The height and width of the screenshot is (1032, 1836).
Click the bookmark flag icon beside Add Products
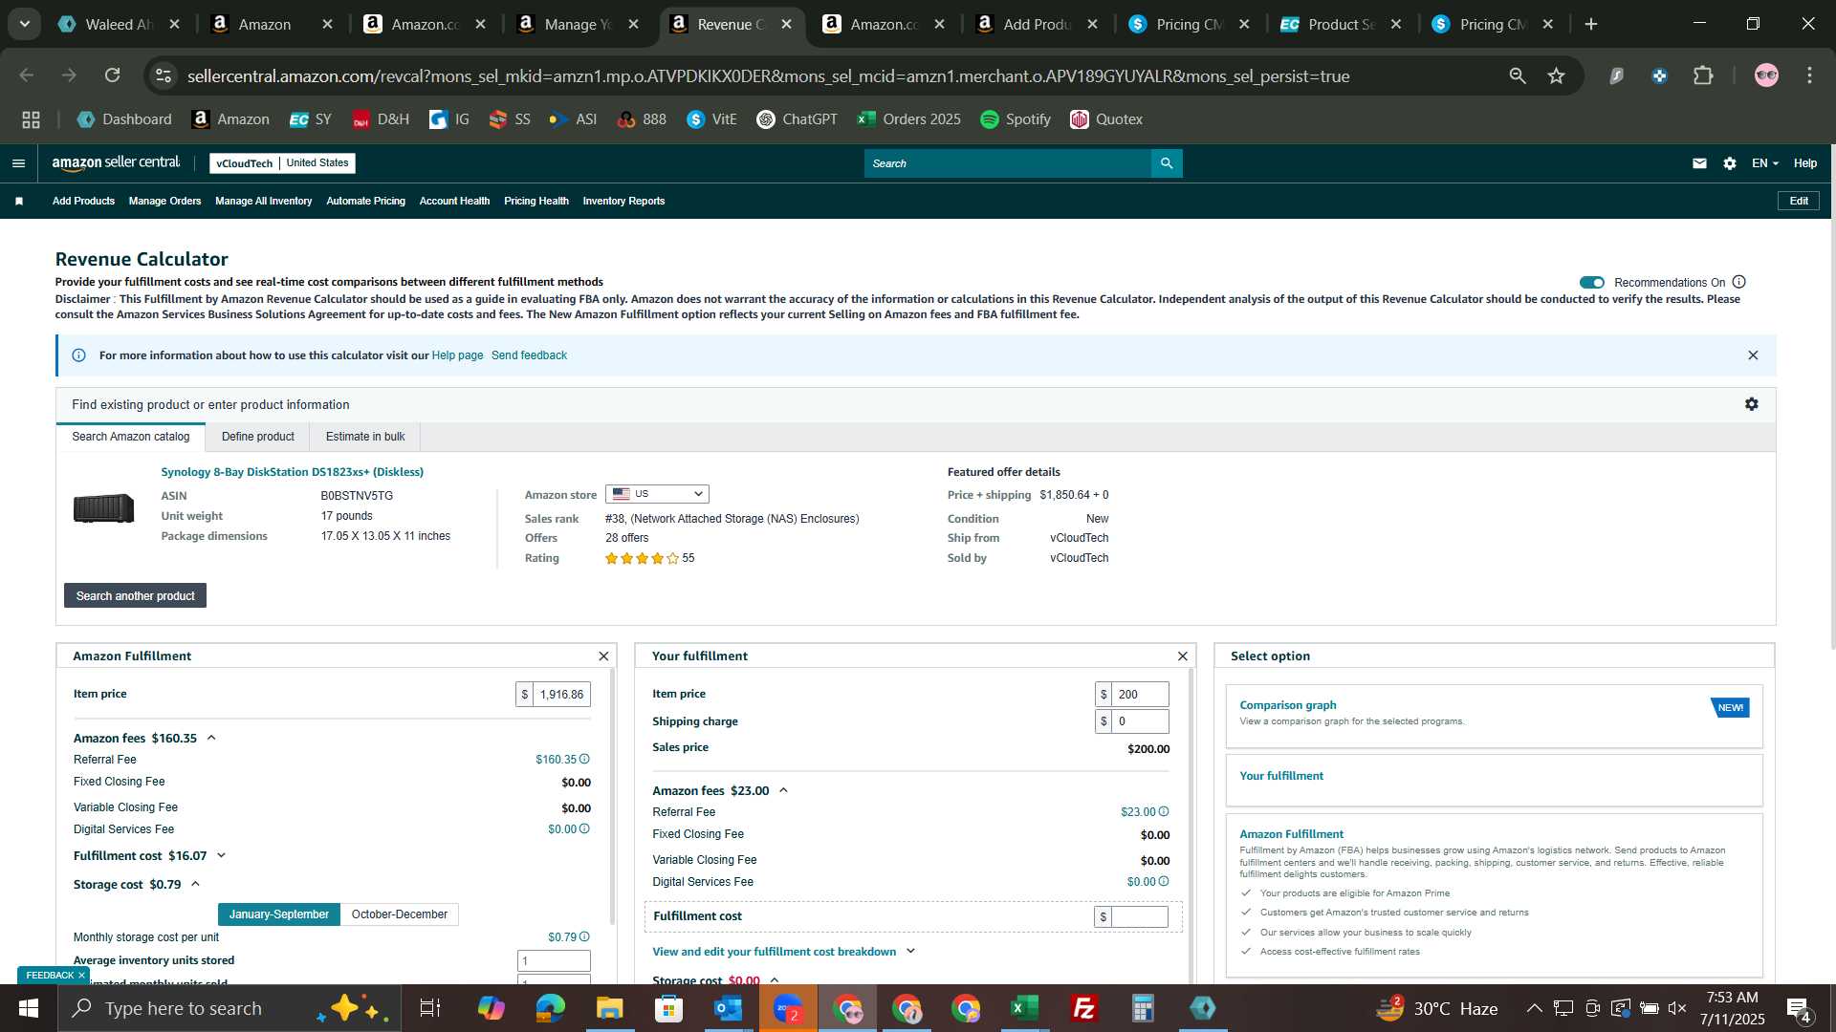click(x=19, y=202)
